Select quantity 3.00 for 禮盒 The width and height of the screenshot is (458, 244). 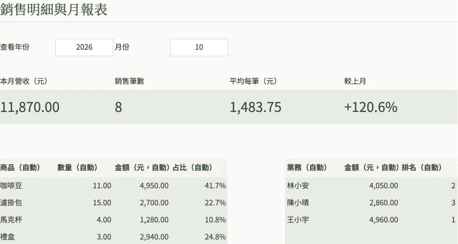click(x=104, y=236)
